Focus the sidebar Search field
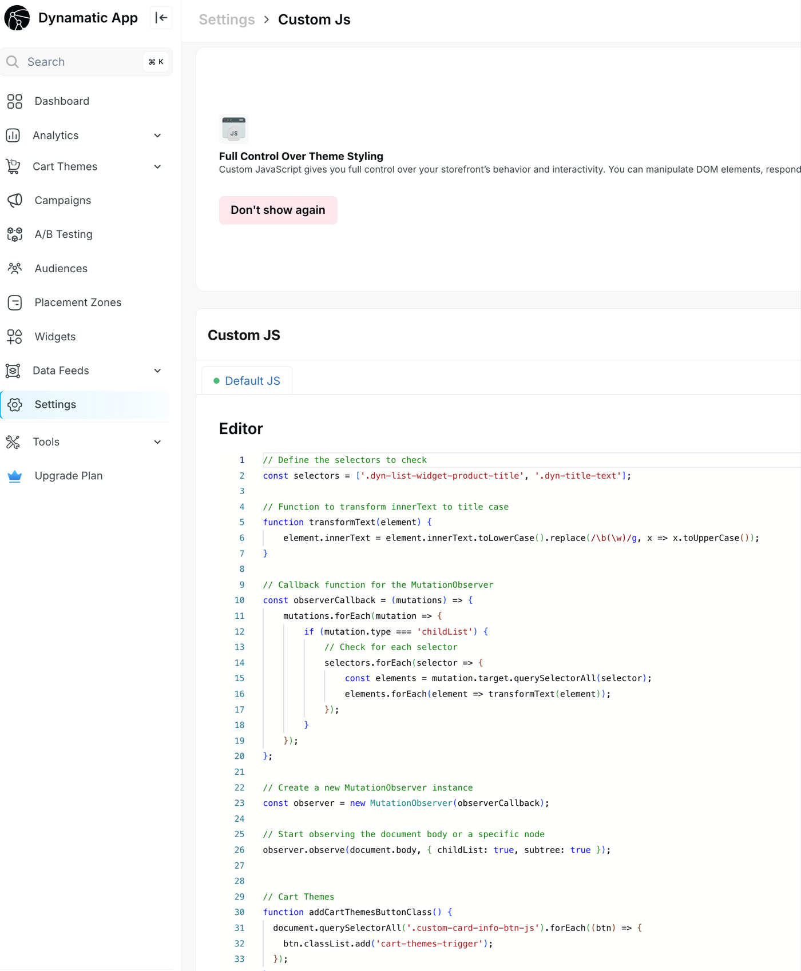 coord(80,62)
